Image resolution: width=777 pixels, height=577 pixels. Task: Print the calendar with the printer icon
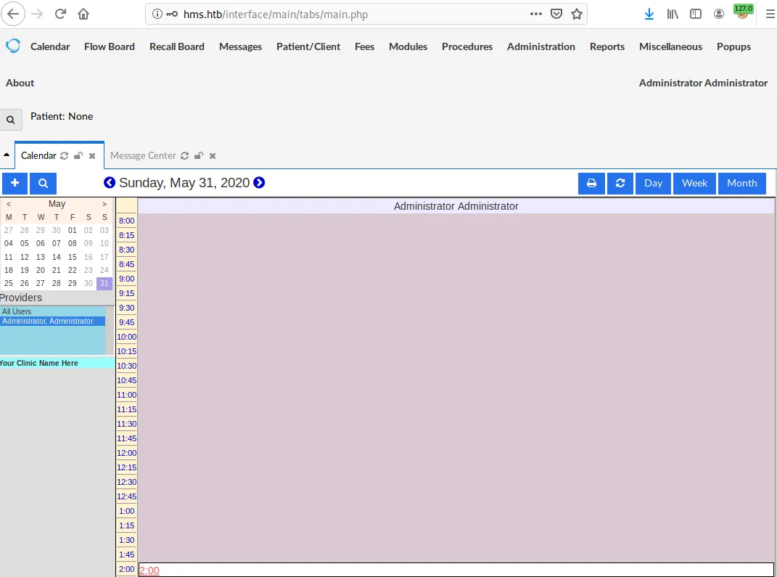point(591,184)
